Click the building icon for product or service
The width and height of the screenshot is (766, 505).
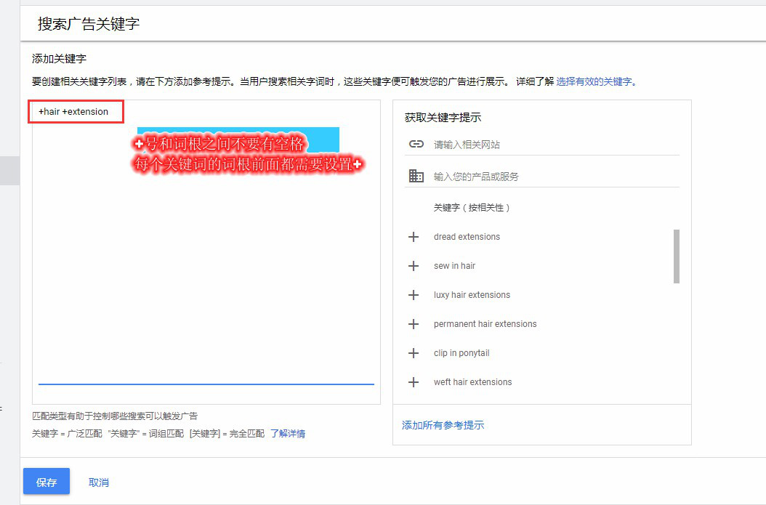(416, 176)
